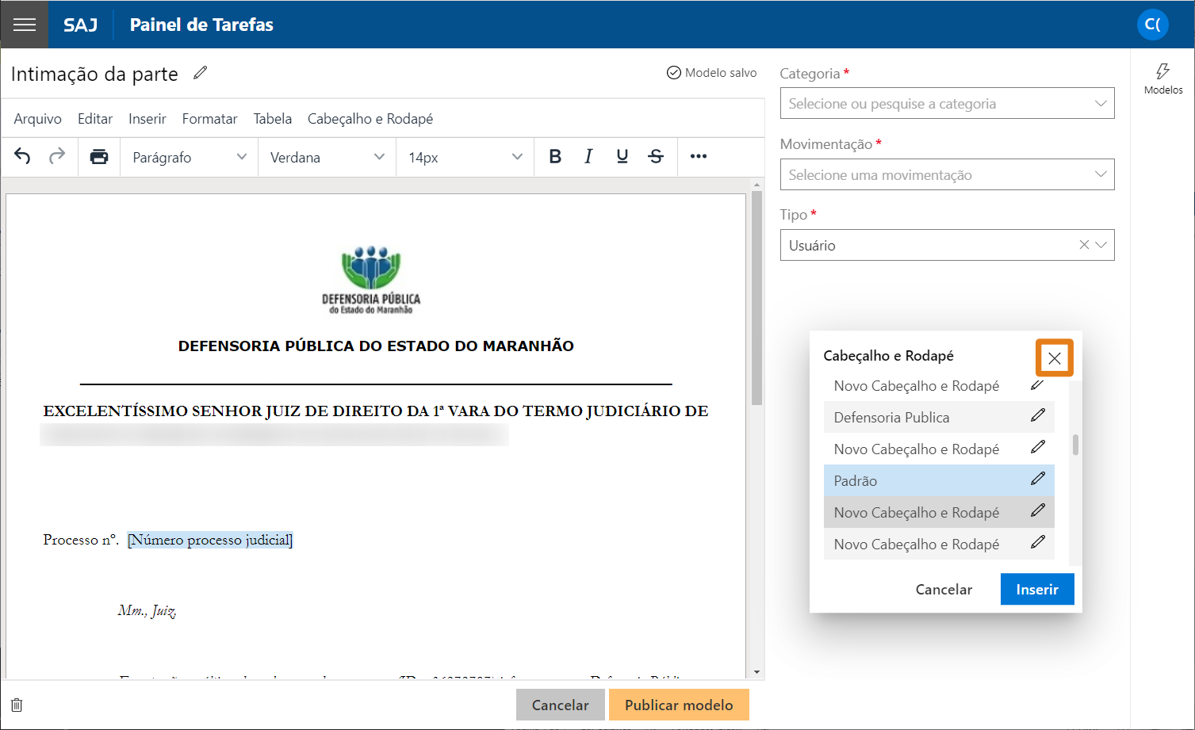Open the hamburger main menu
1195x730 pixels.
[25, 25]
